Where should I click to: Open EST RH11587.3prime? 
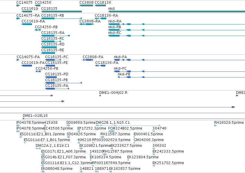click(x=102, y=137)
